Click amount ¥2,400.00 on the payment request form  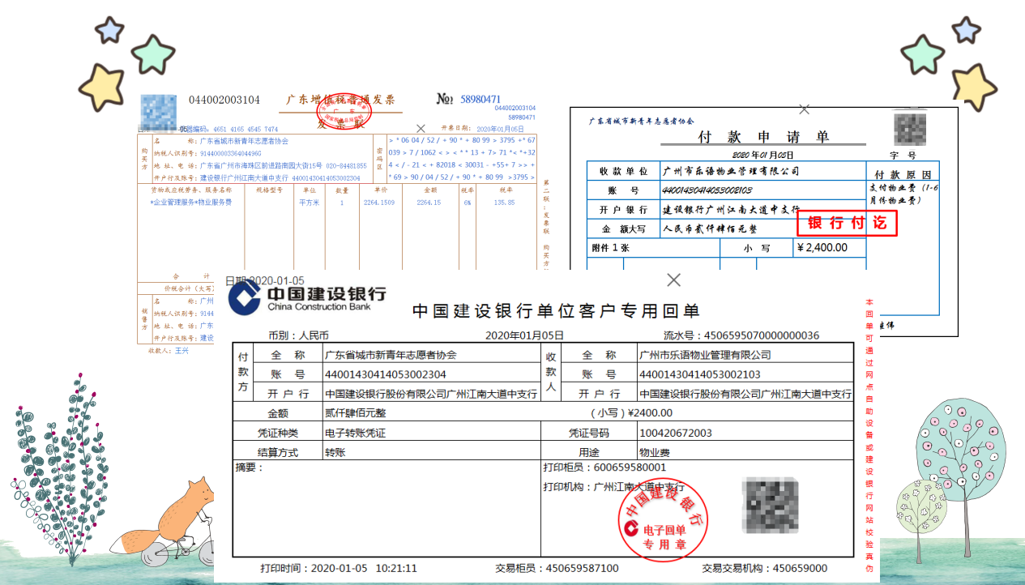[822, 248]
